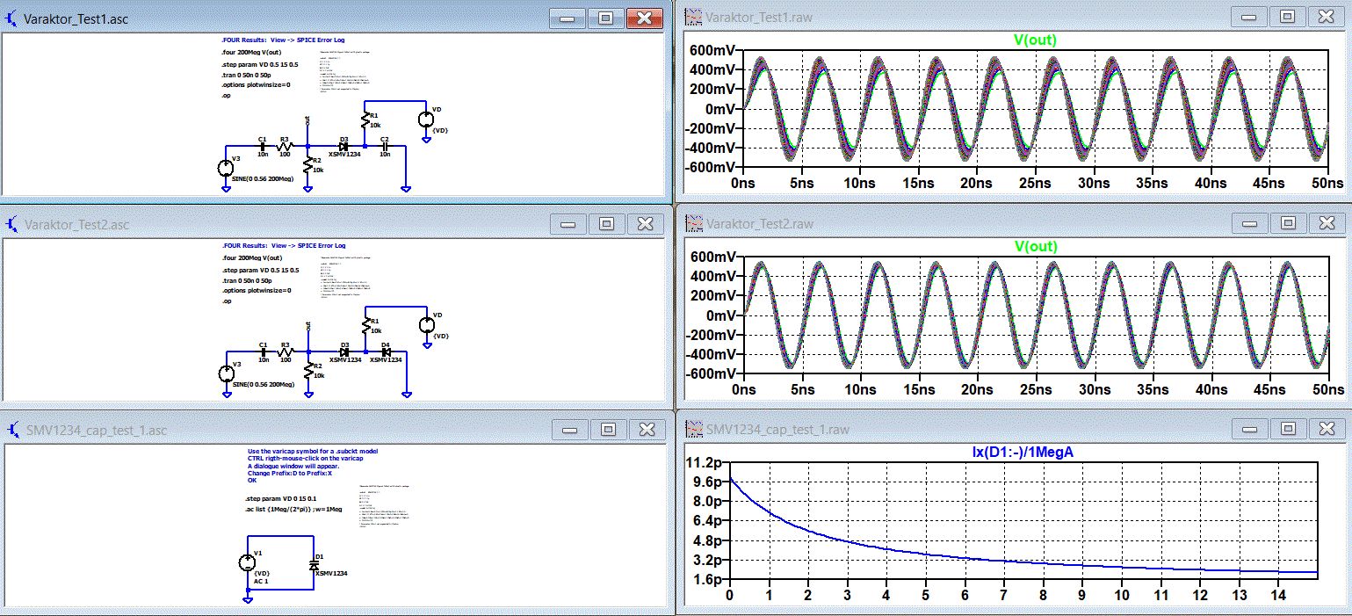Screen dimensions: 1352x616
Task: Select V3 sine source in Varaktor_Test1 schematic
Action: tap(226, 167)
